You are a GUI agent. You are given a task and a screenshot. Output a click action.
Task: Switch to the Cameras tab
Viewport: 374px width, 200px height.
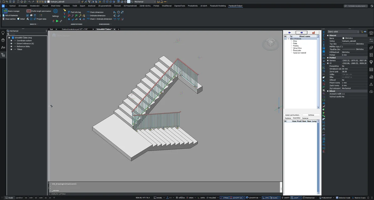click(x=305, y=118)
